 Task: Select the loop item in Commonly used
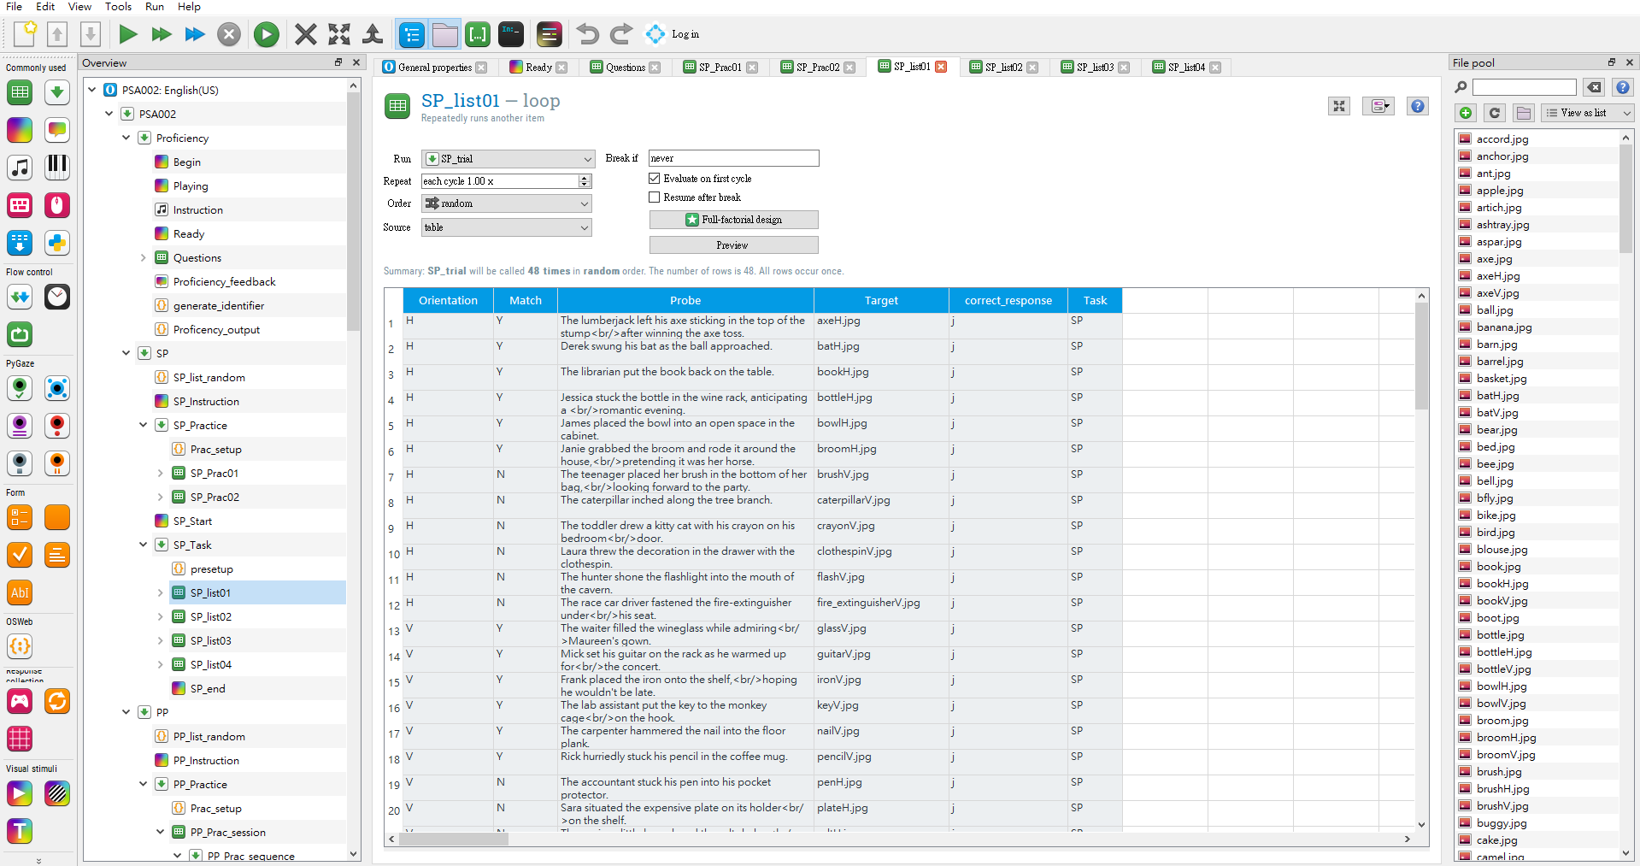20,92
